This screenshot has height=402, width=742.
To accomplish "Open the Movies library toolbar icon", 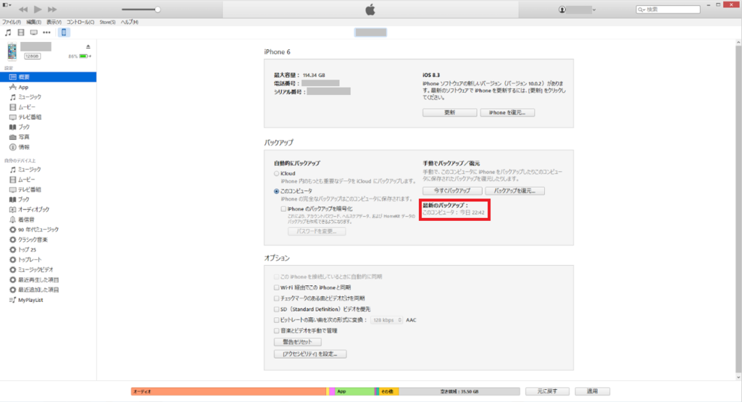I will click(21, 33).
